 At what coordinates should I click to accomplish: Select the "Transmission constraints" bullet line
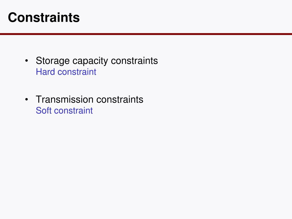pyautogui.click(x=90, y=99)
